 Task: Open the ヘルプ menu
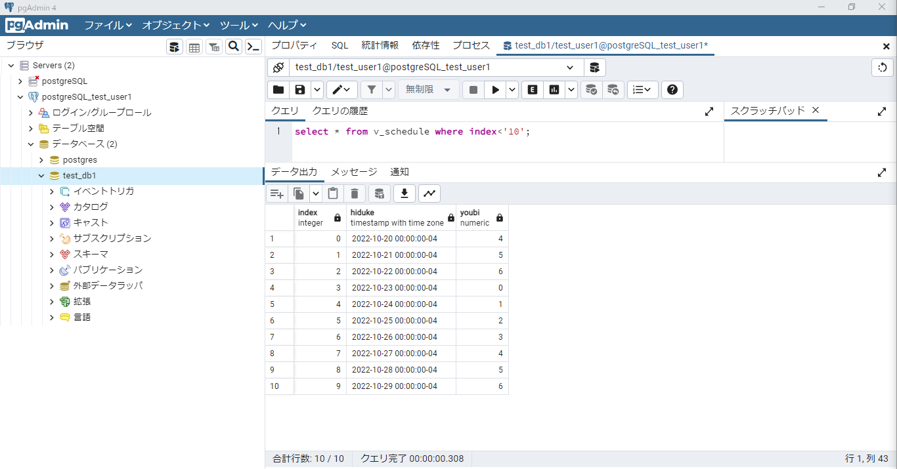coord(288,25)
